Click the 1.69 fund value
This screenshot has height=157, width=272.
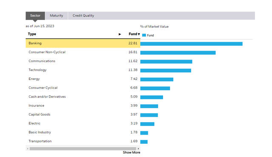pyautogui.click(x=134, y=141)
